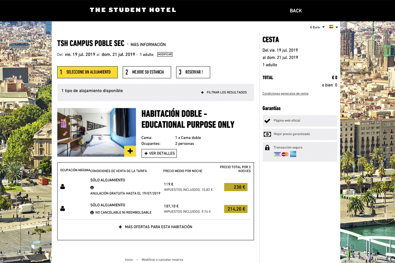Click The Student Hotel logo
This screenshot has width=395, height=263.
(x=133, y=10)
